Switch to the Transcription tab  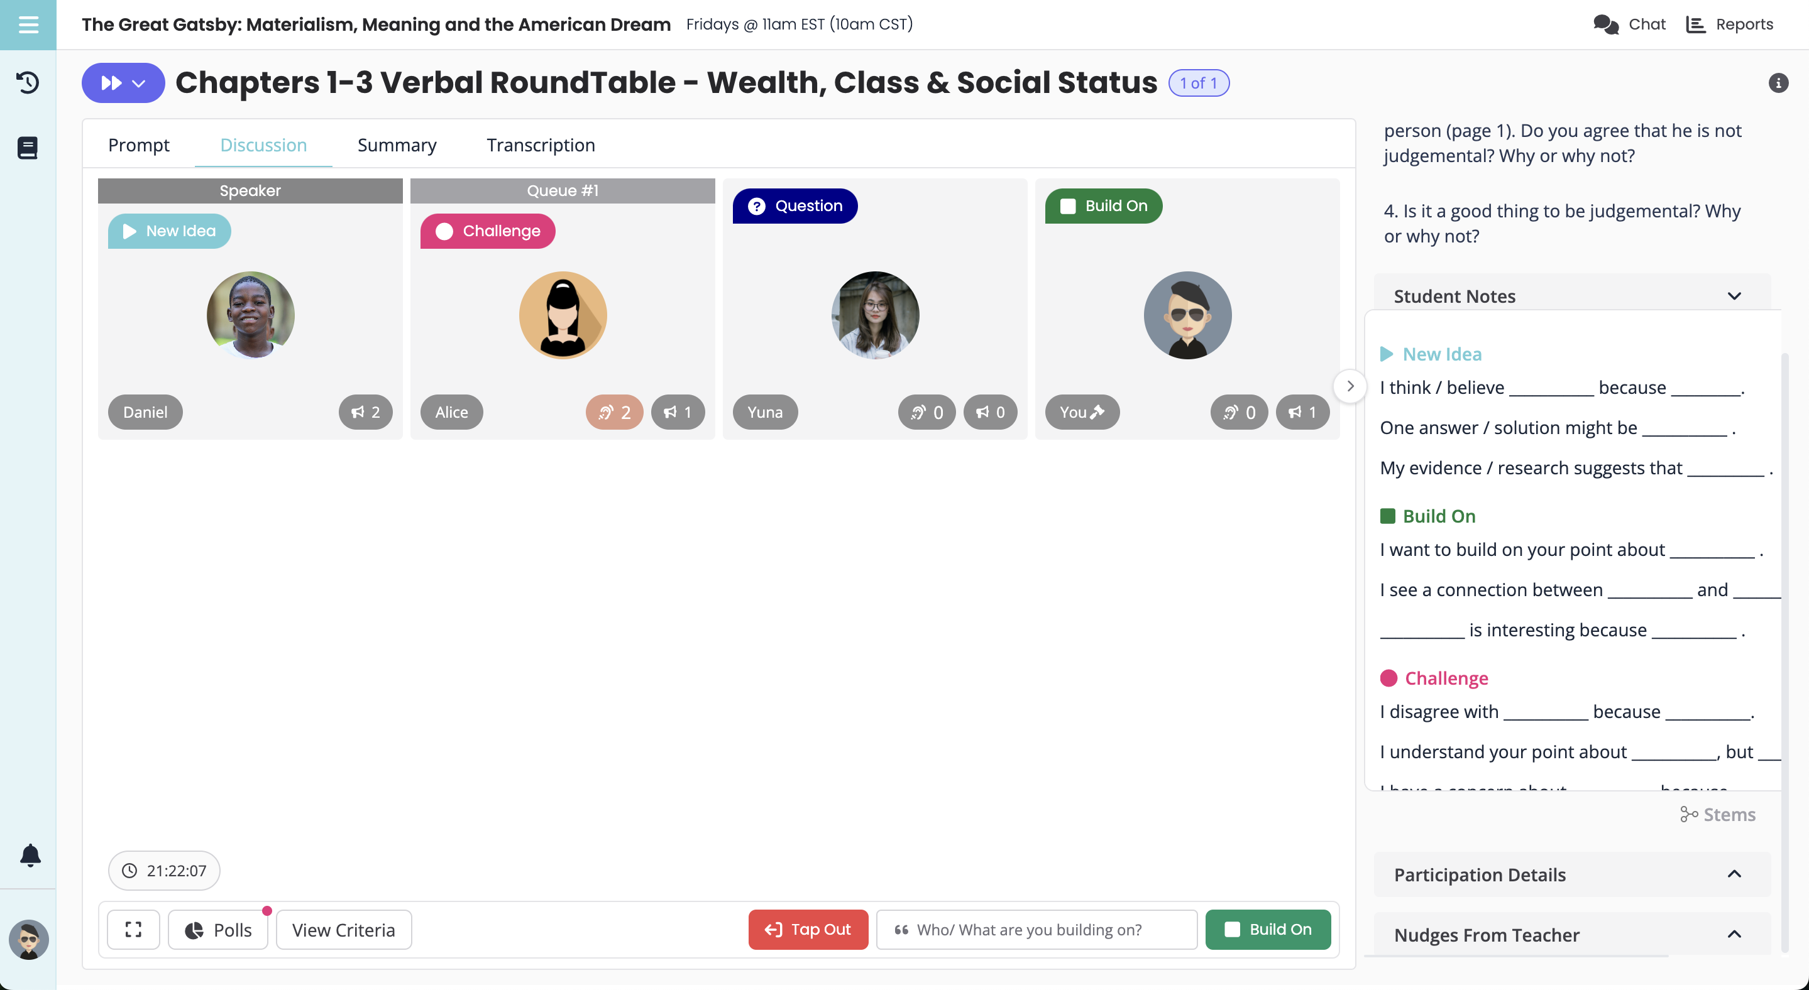[541, 145]
